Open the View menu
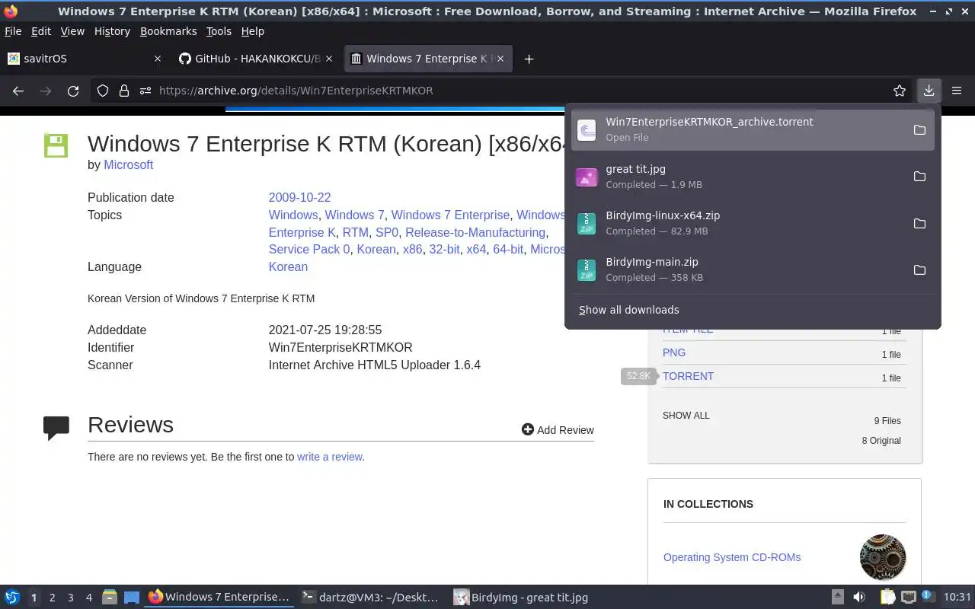975x609 pixels. [72, 31]
